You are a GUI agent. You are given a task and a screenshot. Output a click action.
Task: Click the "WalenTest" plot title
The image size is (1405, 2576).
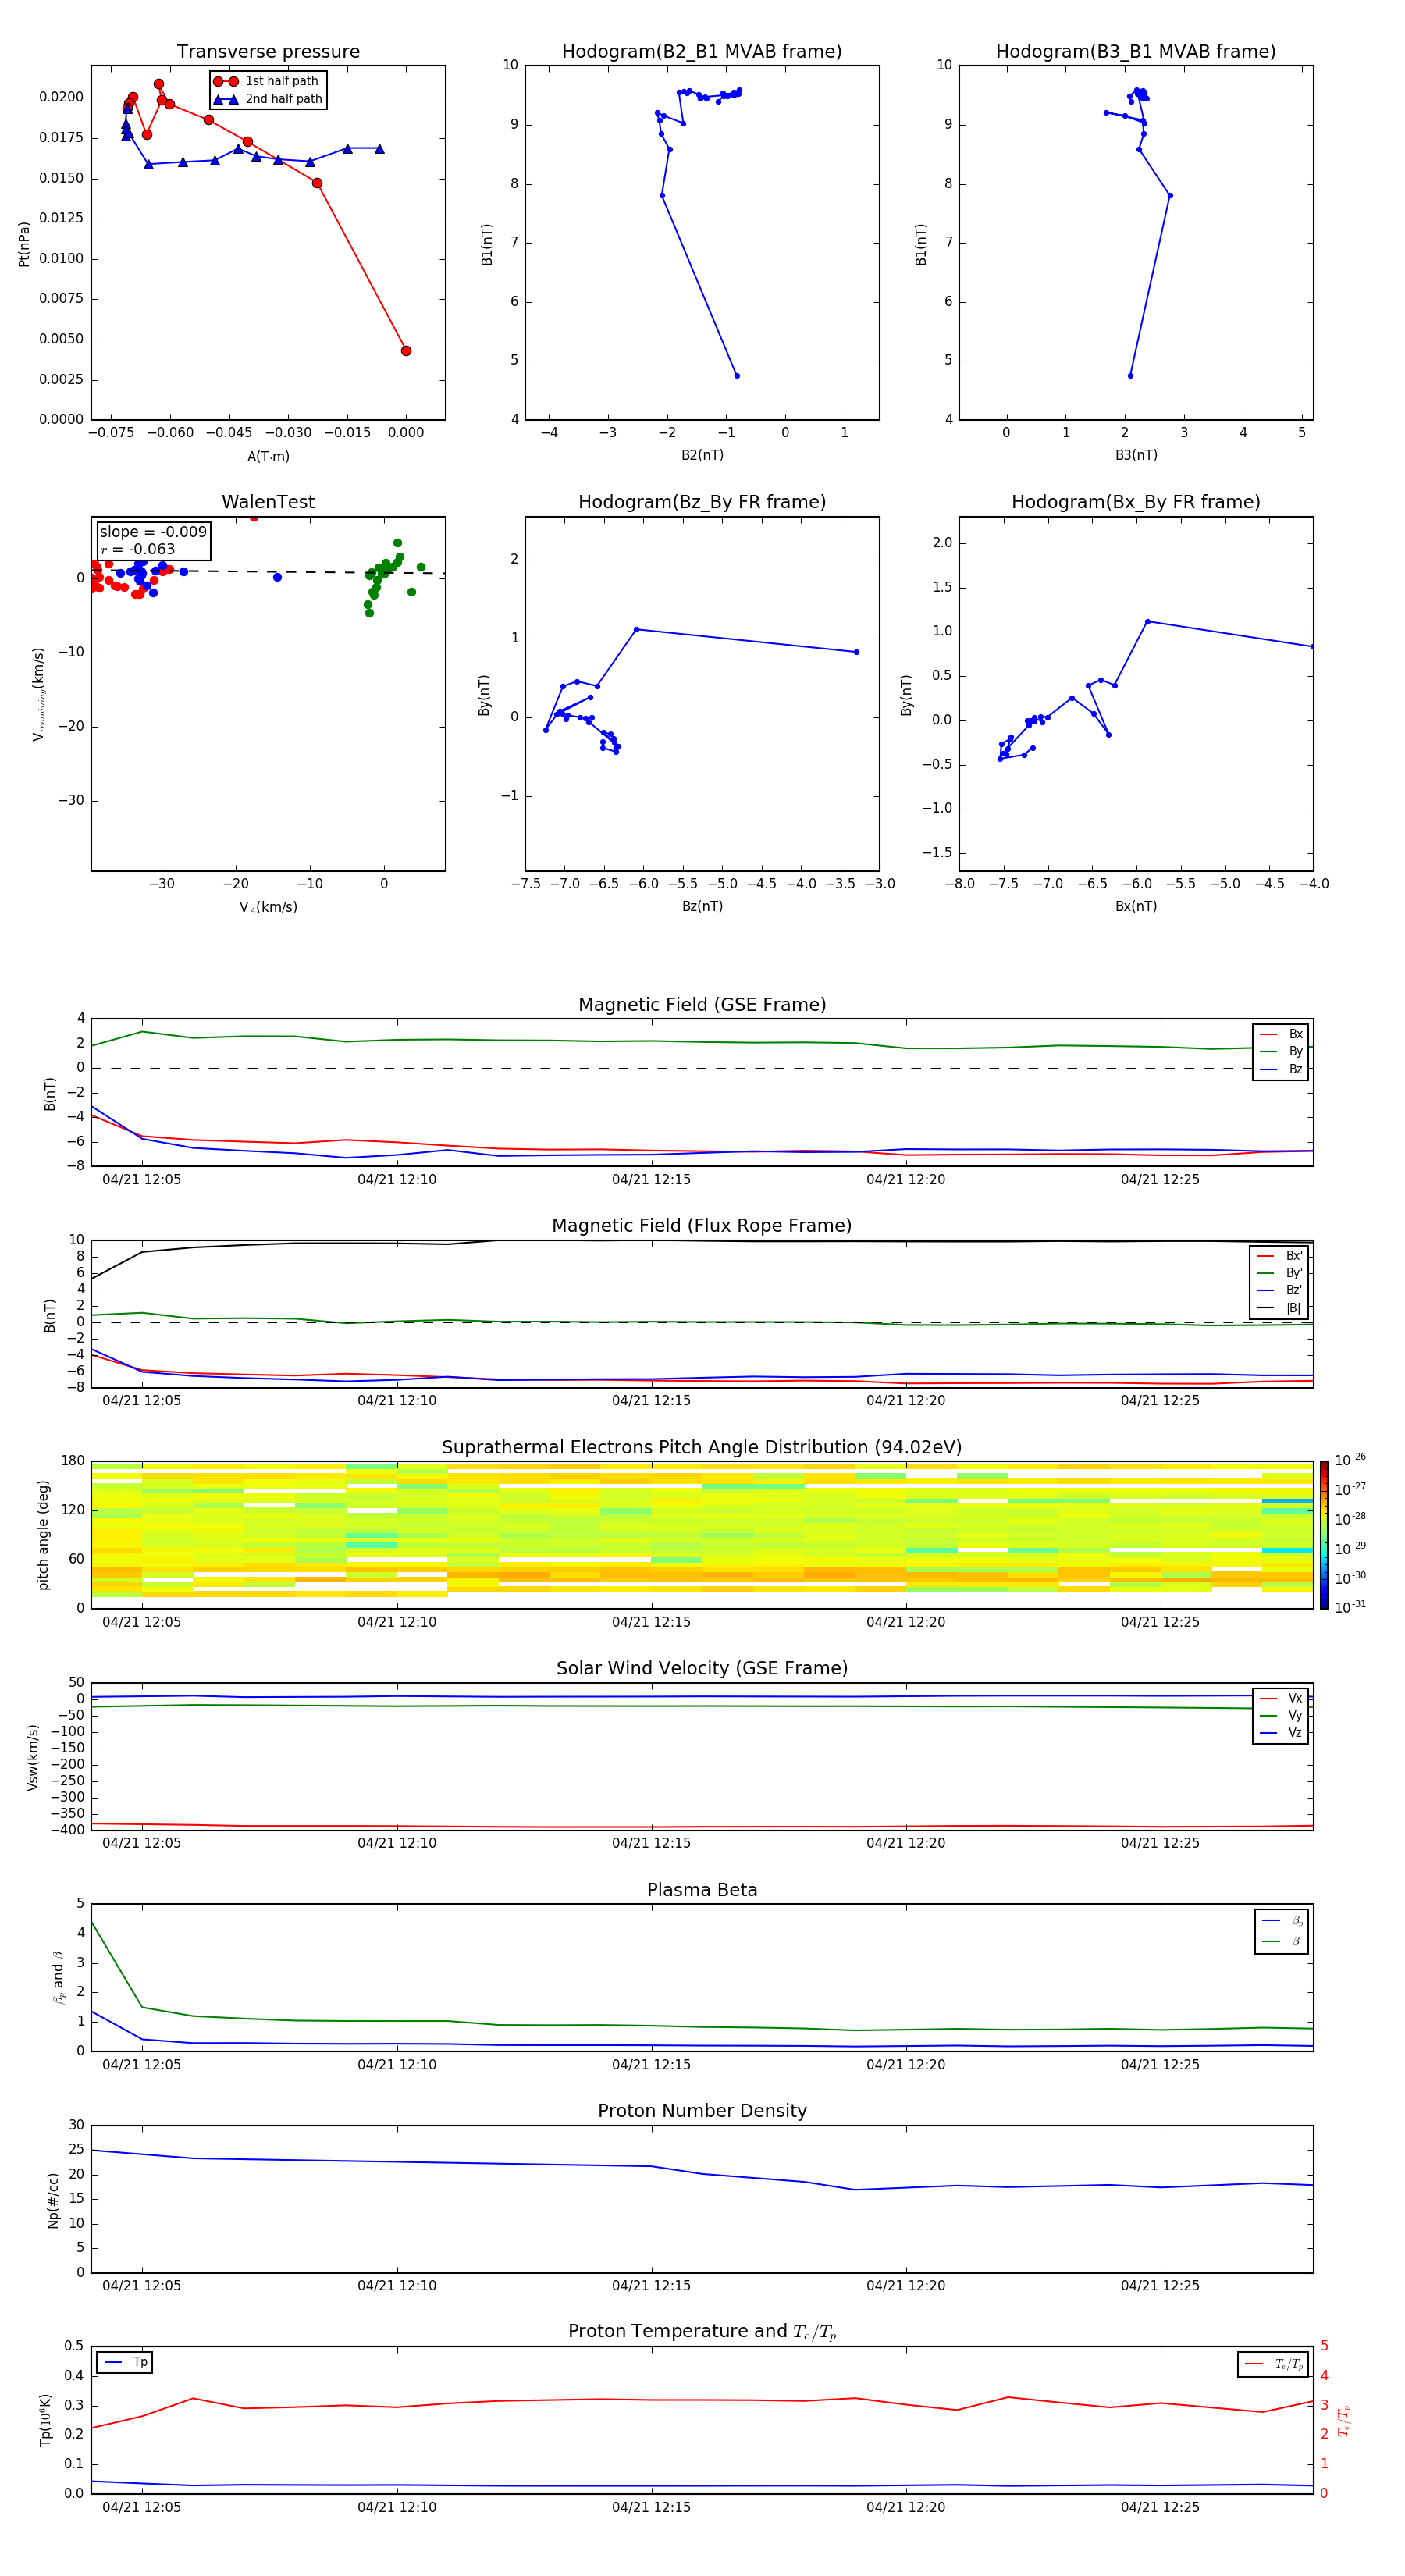point(268,502)
